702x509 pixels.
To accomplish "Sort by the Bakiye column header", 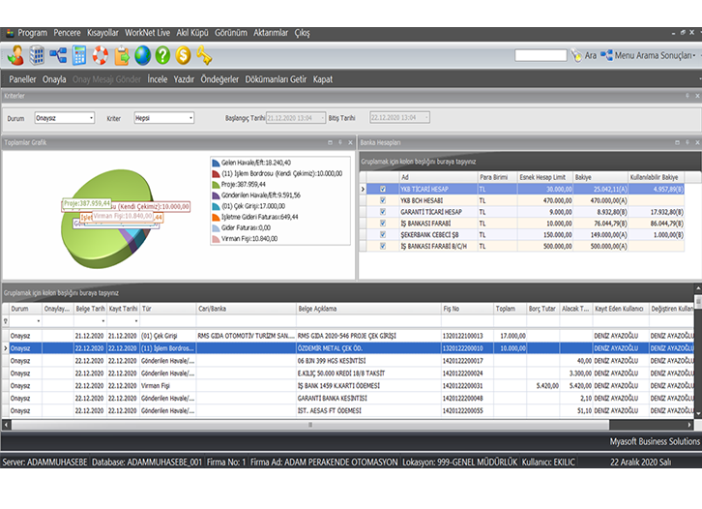I will (600, 177).
